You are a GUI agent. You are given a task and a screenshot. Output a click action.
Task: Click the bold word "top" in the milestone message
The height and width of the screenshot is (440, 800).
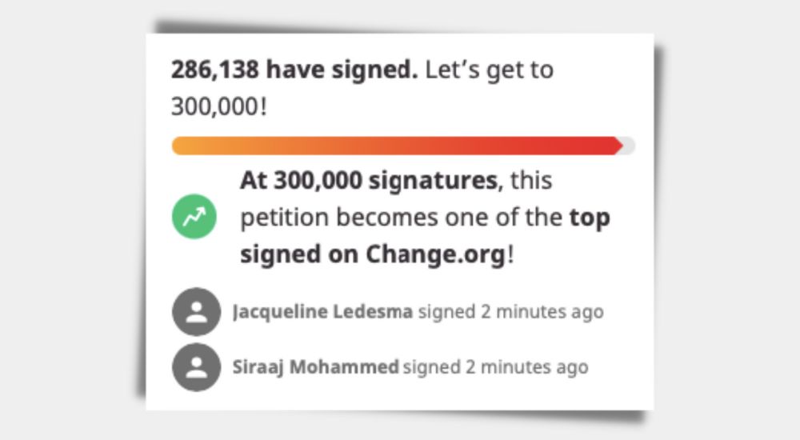(x=590, y=218)
